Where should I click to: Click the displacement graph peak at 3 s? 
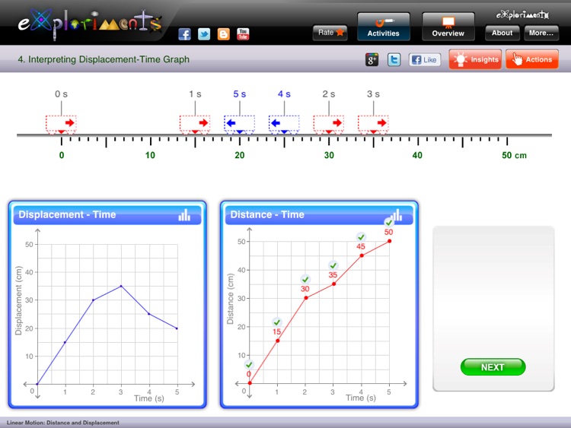[x=121, y=286]
